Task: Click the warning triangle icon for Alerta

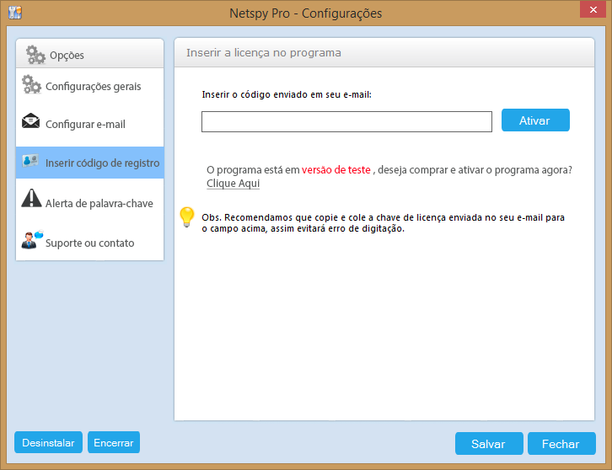Action: coord(31,198)
